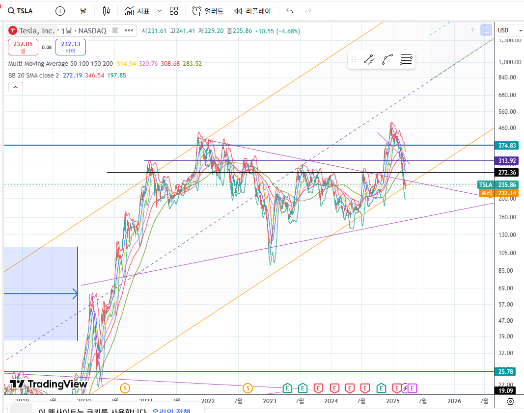Viewport: 524px width, 413px height.
Task: Click the TradingView logo
Action: click(49, 385)
